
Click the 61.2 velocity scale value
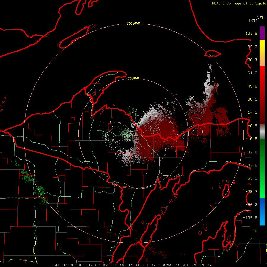pos(252,73)
